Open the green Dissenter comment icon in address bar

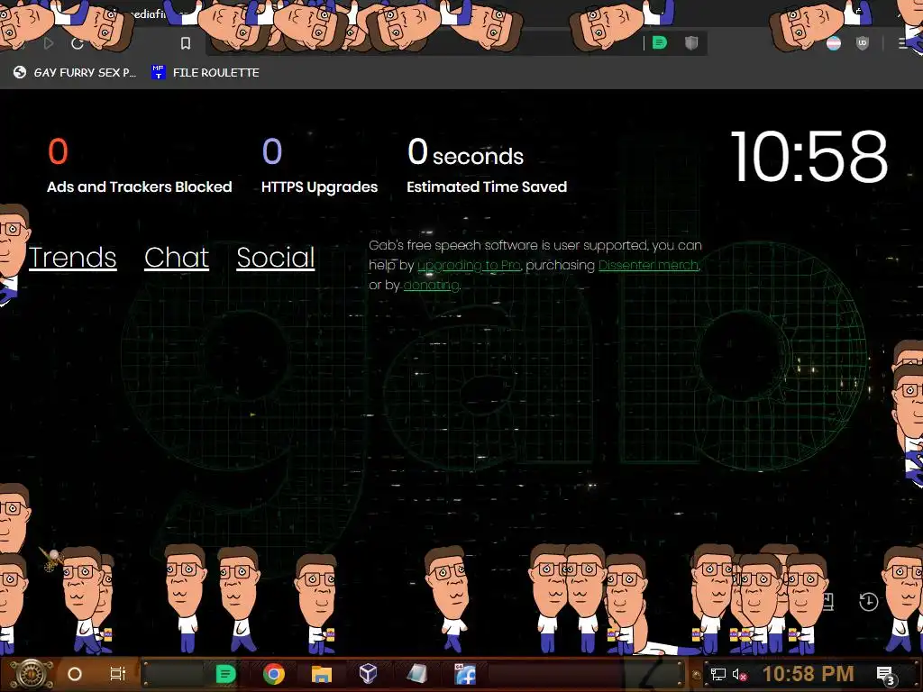pyautogui.click(x=659, y=43)
